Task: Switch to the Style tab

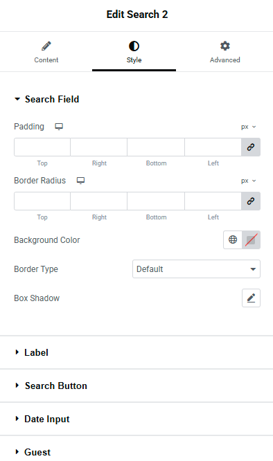Action: [134, 52]
